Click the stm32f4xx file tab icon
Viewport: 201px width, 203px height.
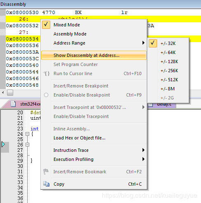13,104
